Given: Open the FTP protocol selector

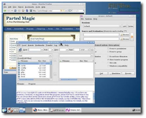Looking at the screenshot, I should 85,50.
